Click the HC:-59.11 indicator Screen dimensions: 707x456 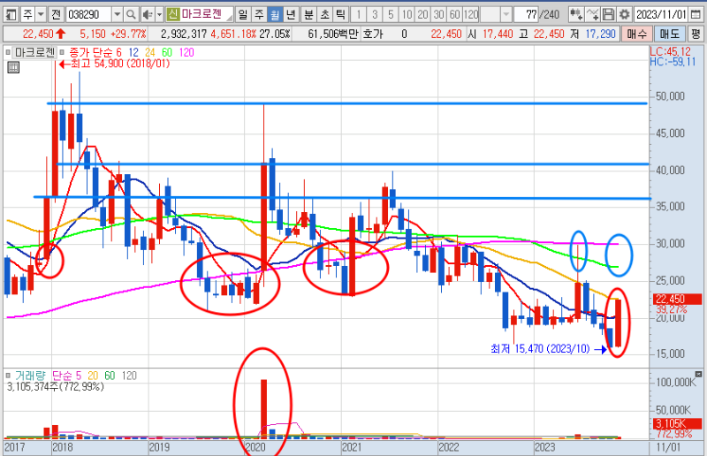(673, 62)
